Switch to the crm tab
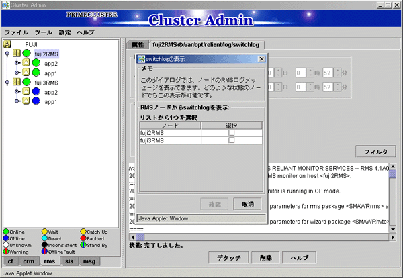Viewport: 403px width, 278px height. [x=30, y=262]
